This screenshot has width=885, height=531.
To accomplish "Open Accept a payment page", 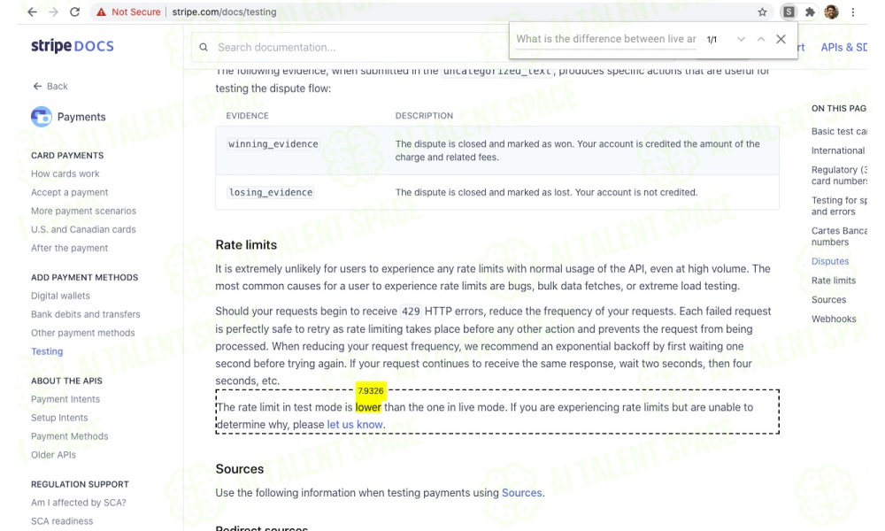I will (69, 192).
